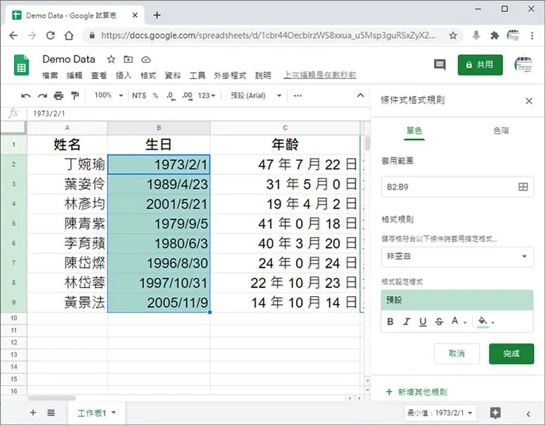
Task: Open the 說明 menu
Action: coord(263,75)
